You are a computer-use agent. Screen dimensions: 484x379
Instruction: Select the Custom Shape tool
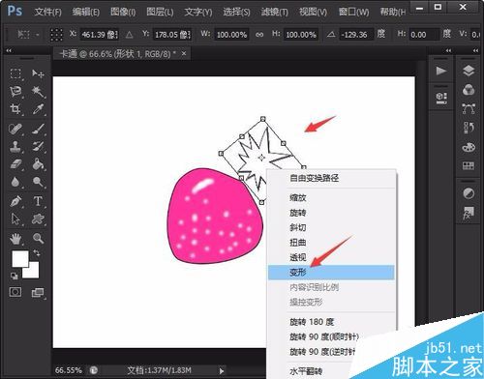pyautogui.click(x=38, y=219)
